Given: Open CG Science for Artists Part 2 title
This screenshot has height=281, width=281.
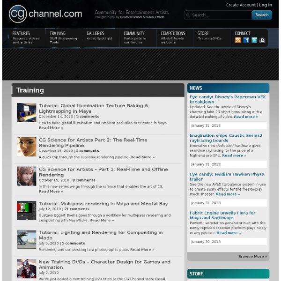Looking at the screenshot, I should point(93,143).
